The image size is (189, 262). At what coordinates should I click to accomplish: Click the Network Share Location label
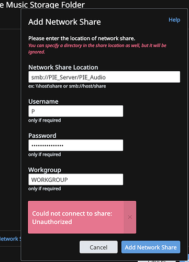pyautogui.click(x=63, y=68)
